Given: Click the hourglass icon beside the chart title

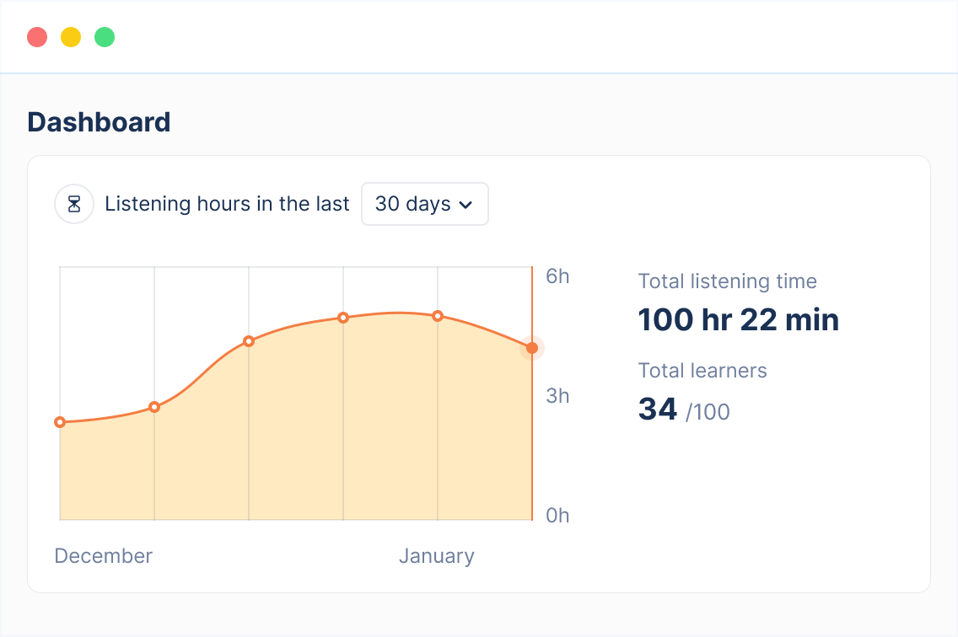Looking at the screenshot, I should 74,204.
